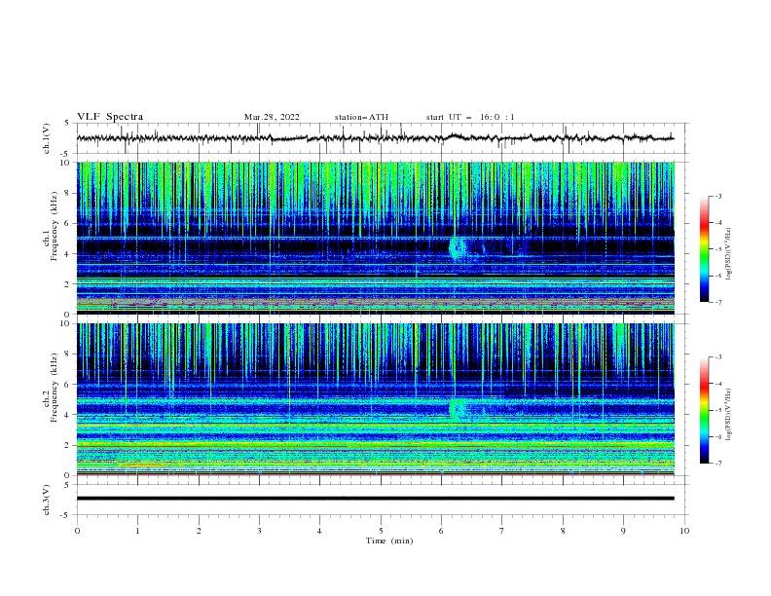This screenshot has width=771, height=596.
Task: Select the ch.1 "Frequency (kHz)" axis label
Action: pyautogui.click(x=55, y=227)
